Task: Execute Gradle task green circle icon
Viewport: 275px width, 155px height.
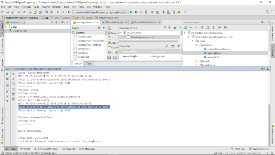Action: click(202, 28)
